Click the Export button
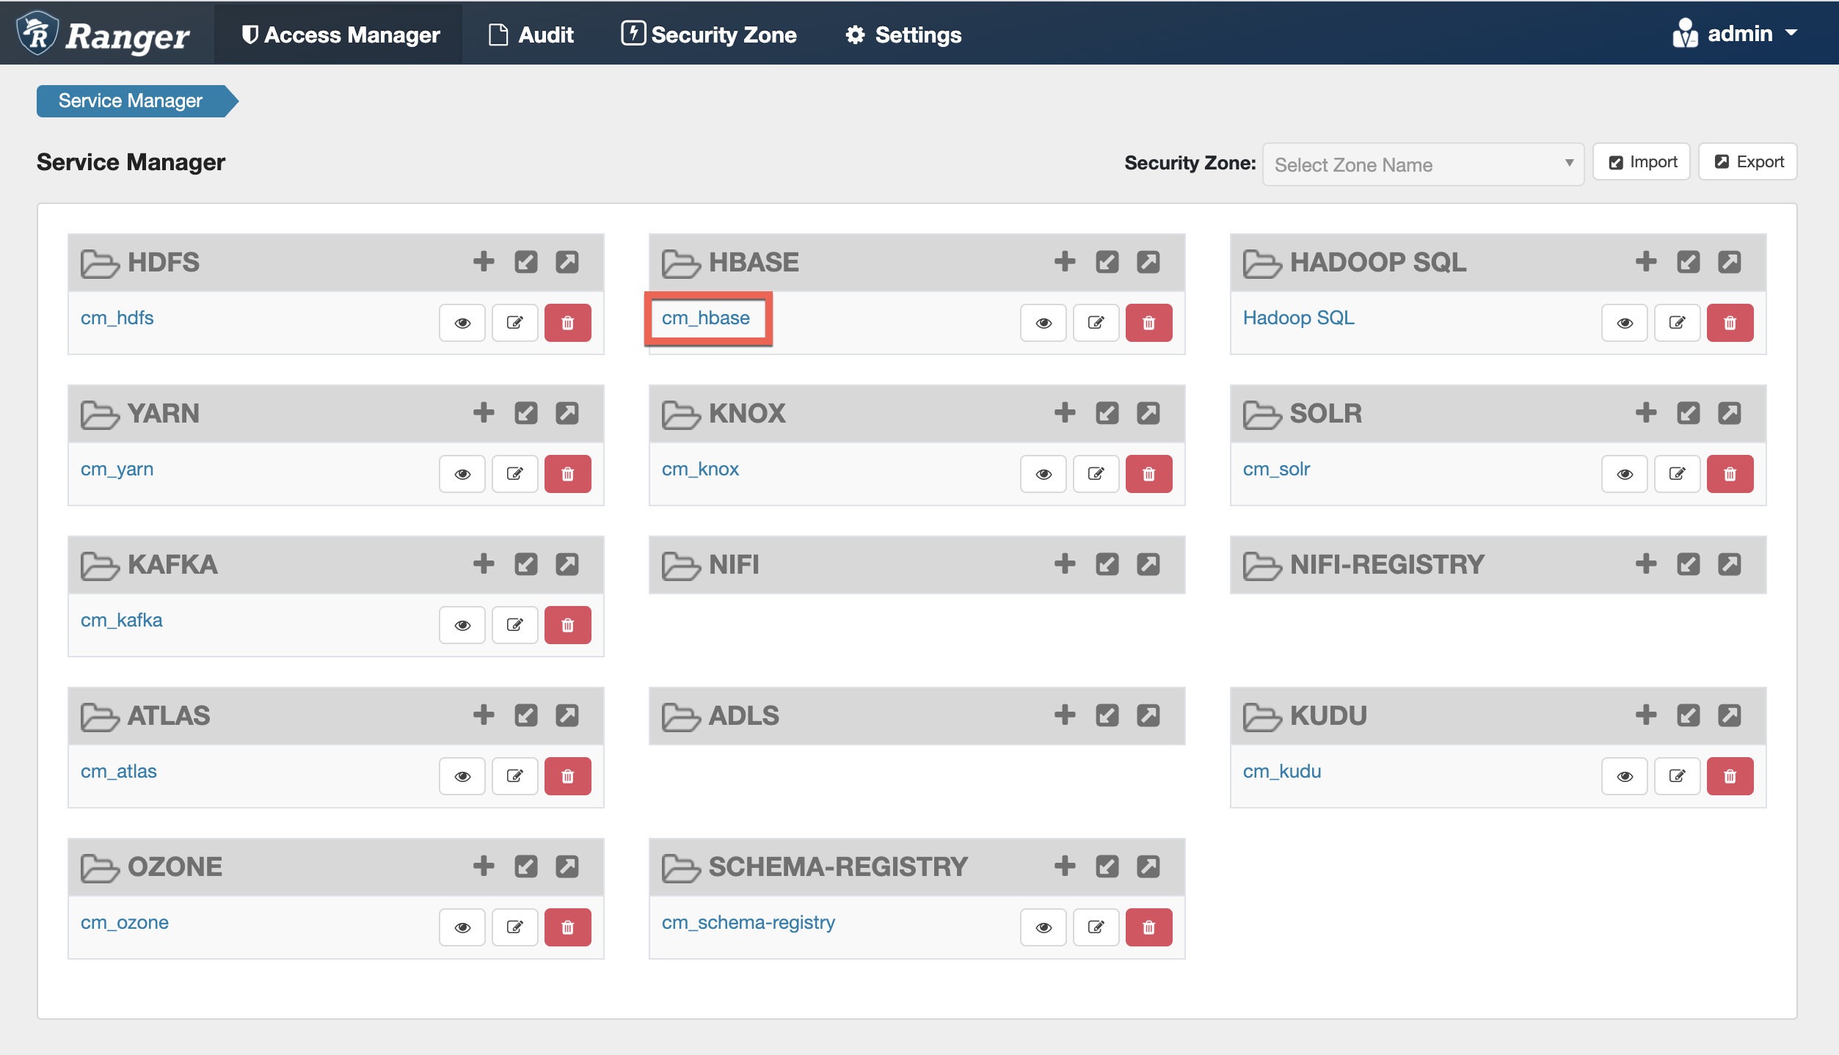Viewport: 1839px width, 1055px height. point(1748,161)
